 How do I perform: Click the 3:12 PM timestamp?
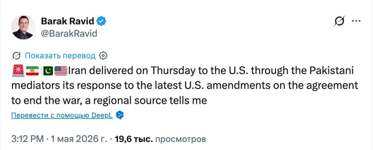tap(27, 139)
